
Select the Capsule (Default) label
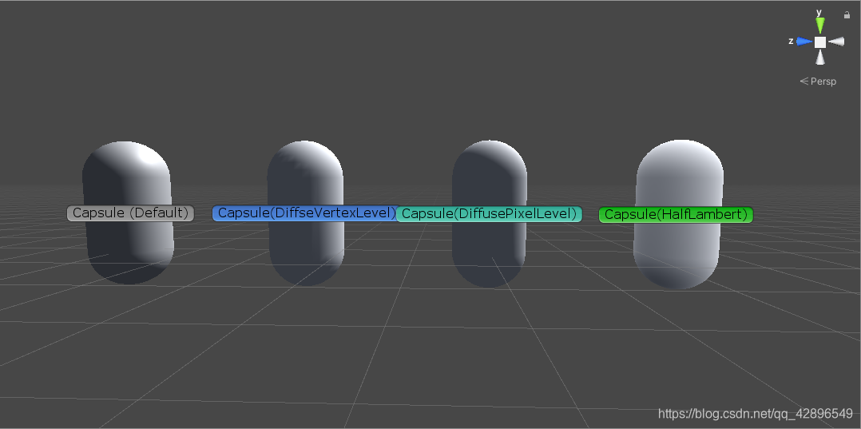point(131,213)
